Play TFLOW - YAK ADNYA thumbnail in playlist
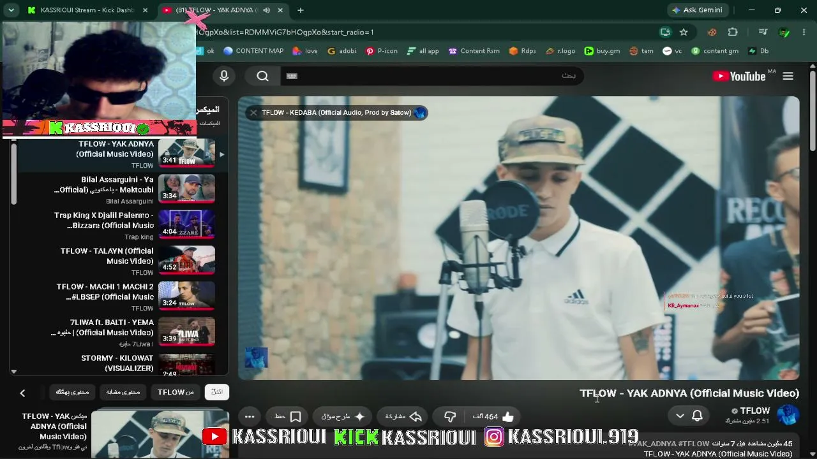Image resolution: width=817 pixels, height=459 pixels. click(x=186, y=153)
